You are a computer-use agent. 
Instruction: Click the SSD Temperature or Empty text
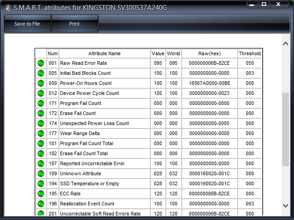90,183
